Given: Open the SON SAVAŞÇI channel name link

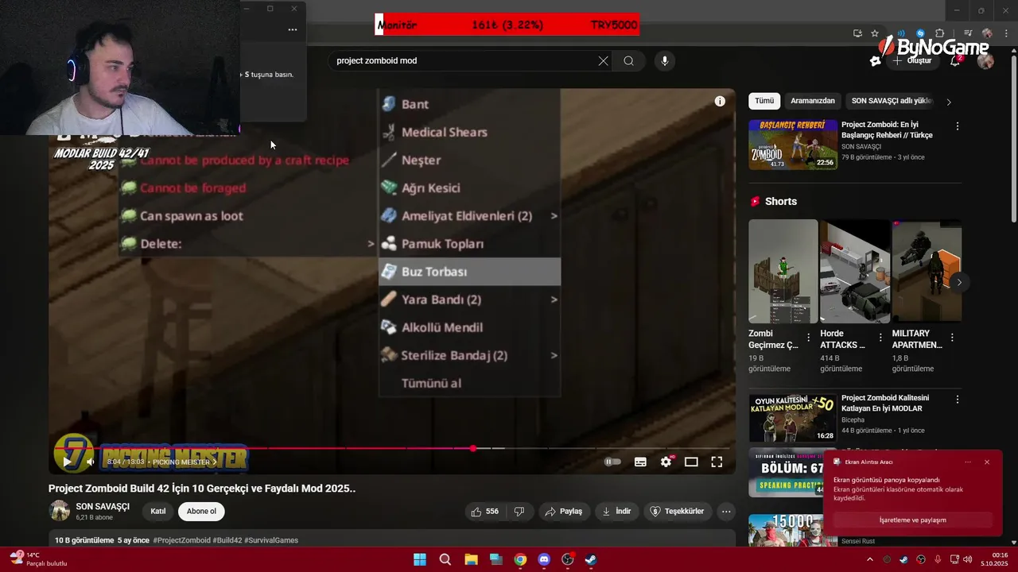Looking at the screenshot, I should [x=103, y=506].
